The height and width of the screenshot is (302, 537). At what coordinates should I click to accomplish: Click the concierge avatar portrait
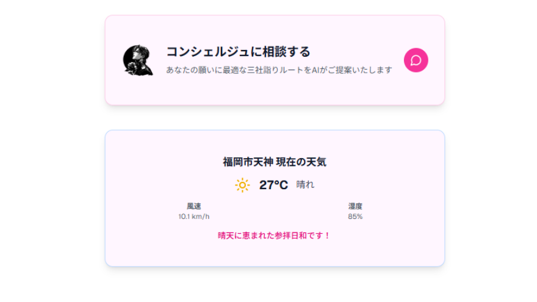[138, 60]
